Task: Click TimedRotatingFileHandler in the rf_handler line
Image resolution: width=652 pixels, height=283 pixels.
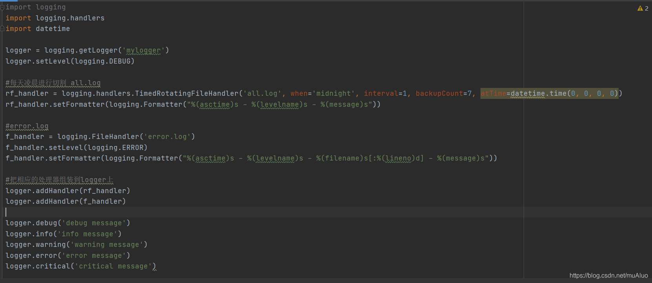Action: point(187,93)
